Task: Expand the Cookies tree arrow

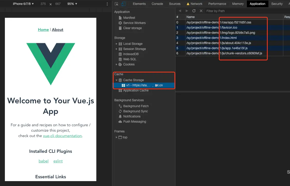Action: [116, 64]
